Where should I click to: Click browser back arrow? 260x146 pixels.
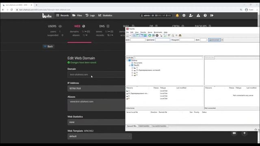pos(3,10)
